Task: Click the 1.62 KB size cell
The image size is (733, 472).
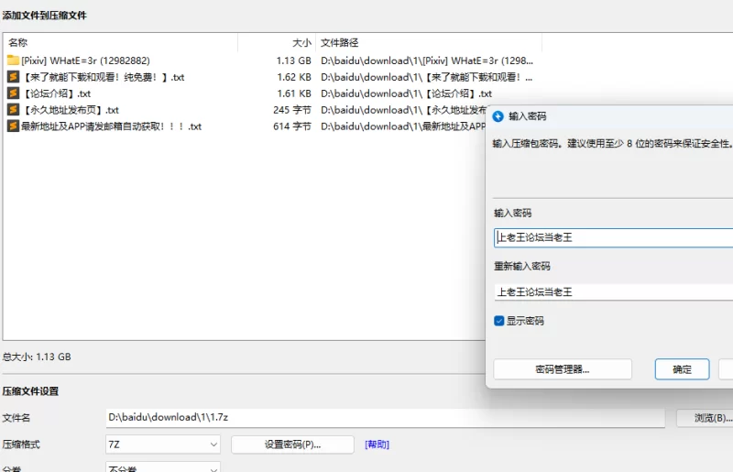Action: [293, 77]
